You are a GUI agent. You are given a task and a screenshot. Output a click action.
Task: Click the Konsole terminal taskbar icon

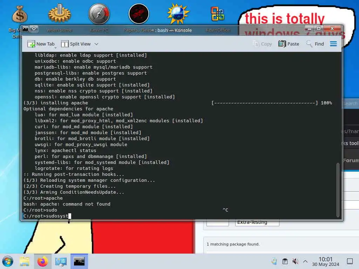(x=79, y=261)
